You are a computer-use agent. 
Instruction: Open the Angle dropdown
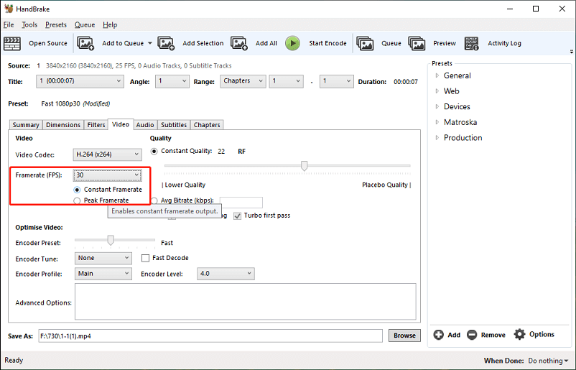pyautogui.click(x=172, y=81)
